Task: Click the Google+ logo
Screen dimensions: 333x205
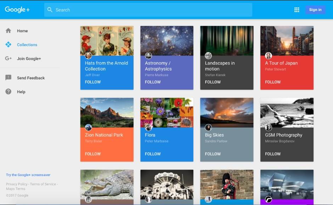Action: click(x=17, y=10)
